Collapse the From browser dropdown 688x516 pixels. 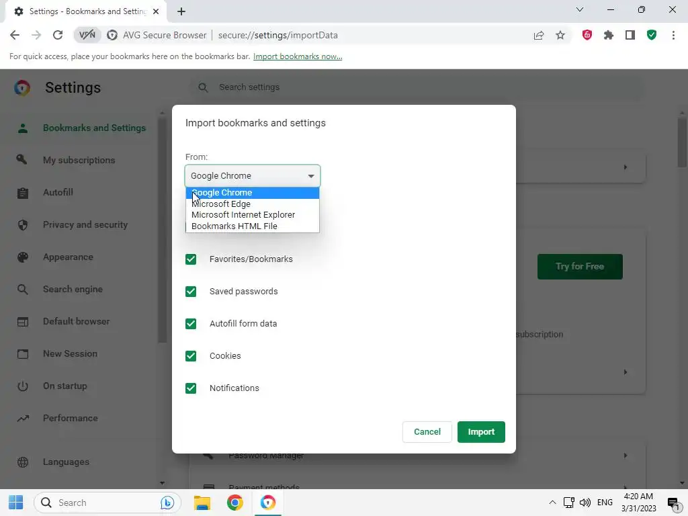click(x=253, y=176)
